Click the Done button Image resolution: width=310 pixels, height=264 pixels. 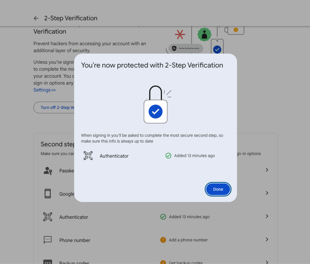click(218, 189)
